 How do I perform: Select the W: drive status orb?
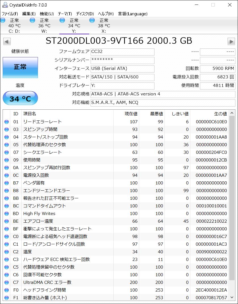pos(32,20)
